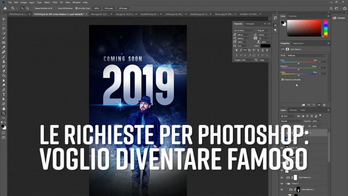
Task: Click the Fit Screen button
Action: click(x=109, y=8)
